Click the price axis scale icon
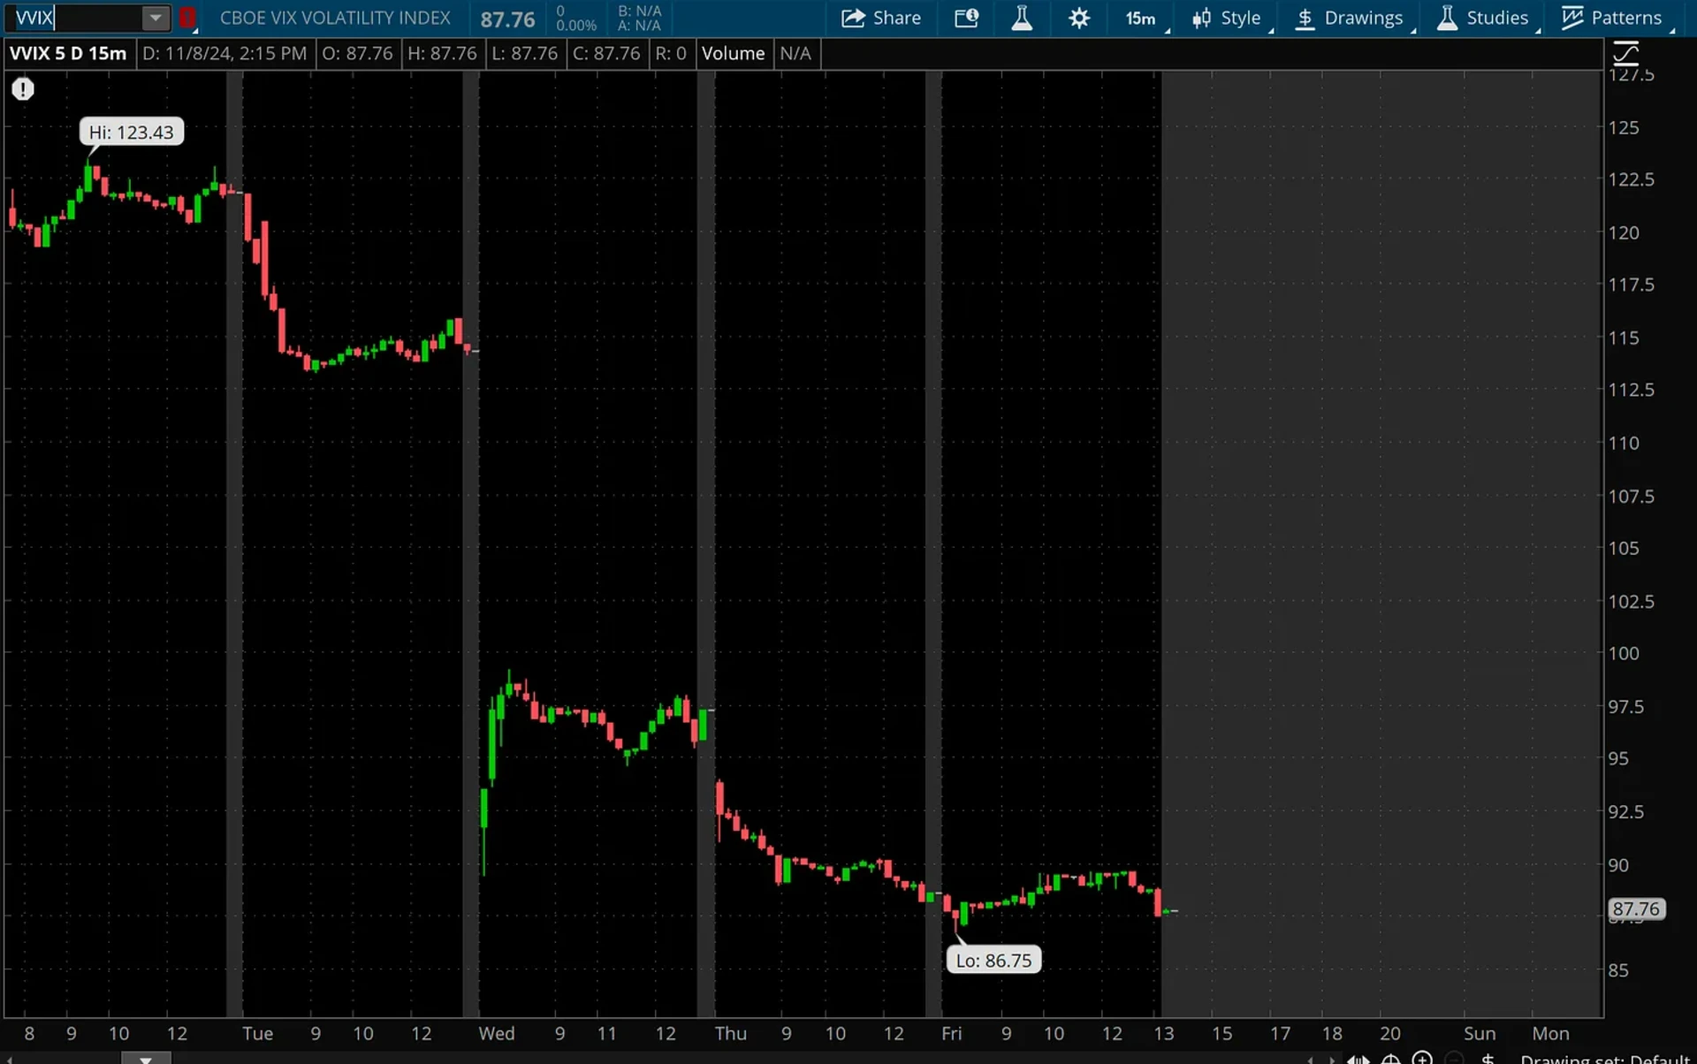The image size is (1697, 1064). click(1625, 54)
